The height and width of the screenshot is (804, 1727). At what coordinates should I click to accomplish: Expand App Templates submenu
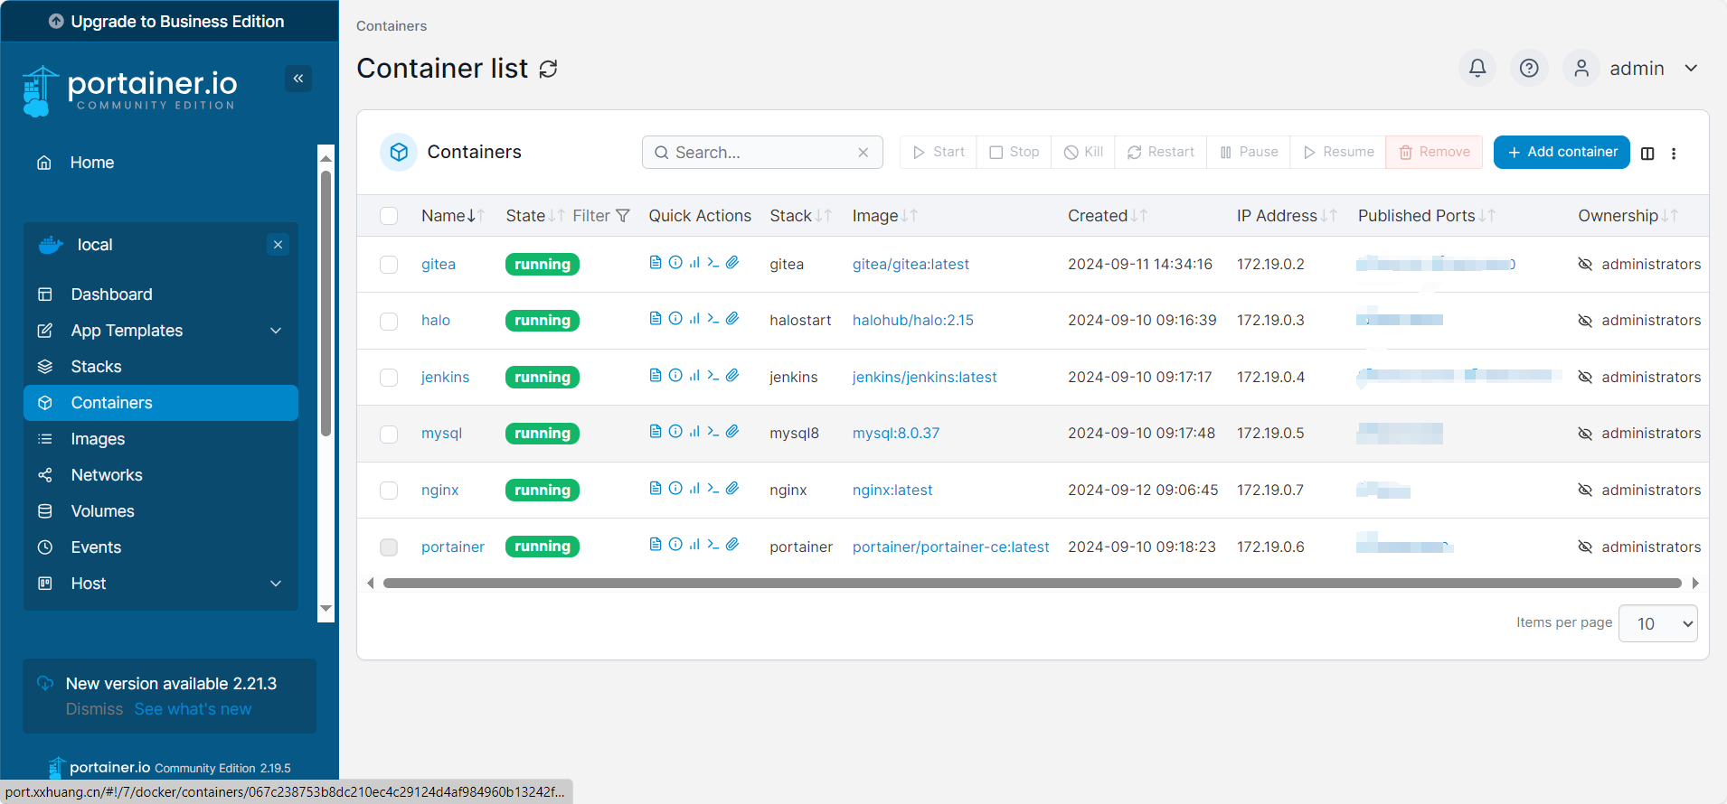pyautogui.click(x=276, y=331)
